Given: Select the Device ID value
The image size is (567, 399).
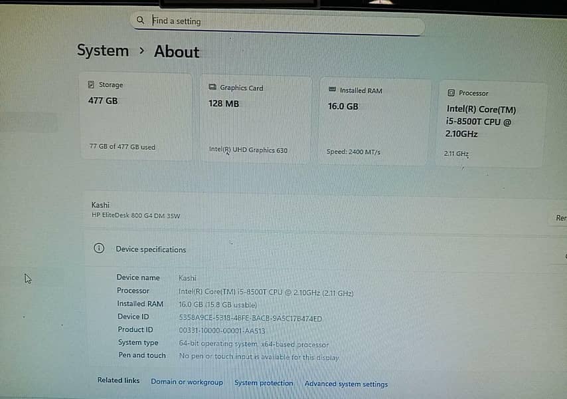Looking at the screenshot, I should (x=250, y=318).
